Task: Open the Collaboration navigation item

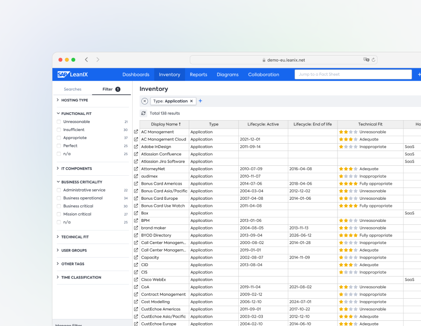Action: pyautogui.click(x=263, y=74)
